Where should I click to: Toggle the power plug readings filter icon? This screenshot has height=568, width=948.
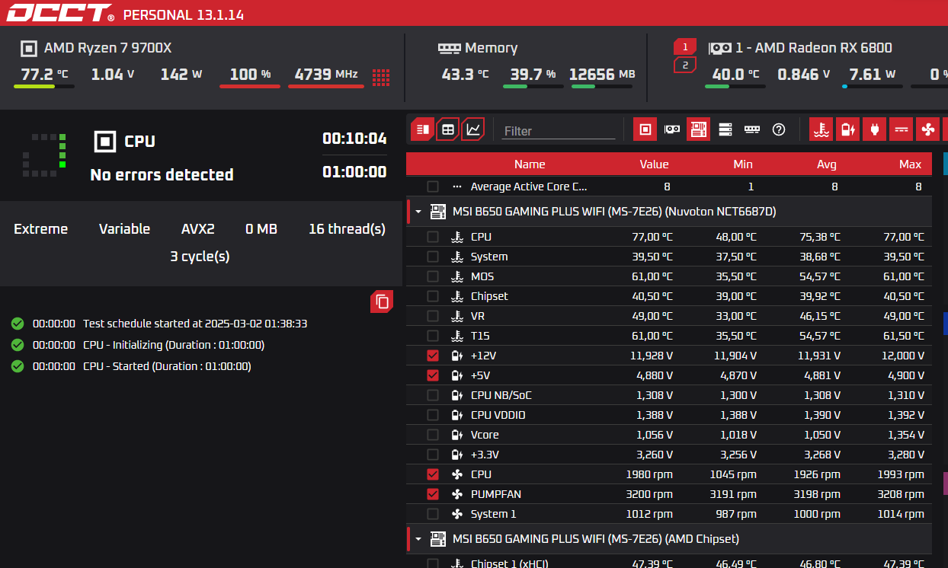point(874,129)
